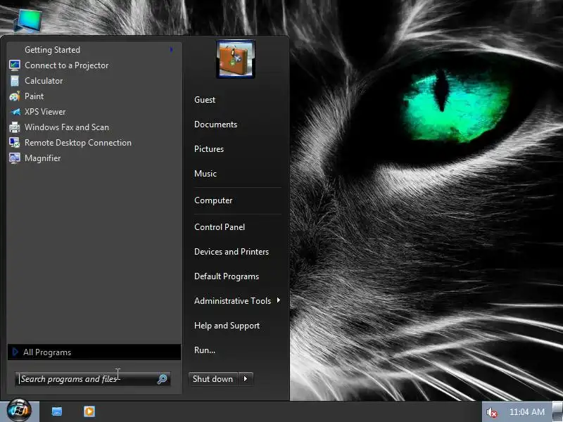
Task: Open Help and Support
Action: click(227, 326)
